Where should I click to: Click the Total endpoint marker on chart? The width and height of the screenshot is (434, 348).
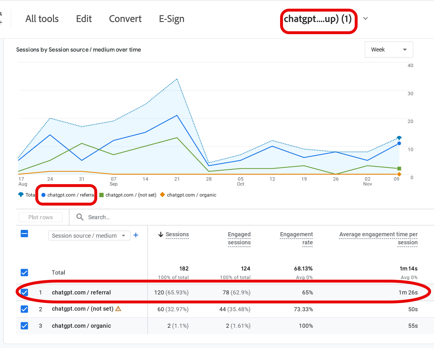point(399,138)
